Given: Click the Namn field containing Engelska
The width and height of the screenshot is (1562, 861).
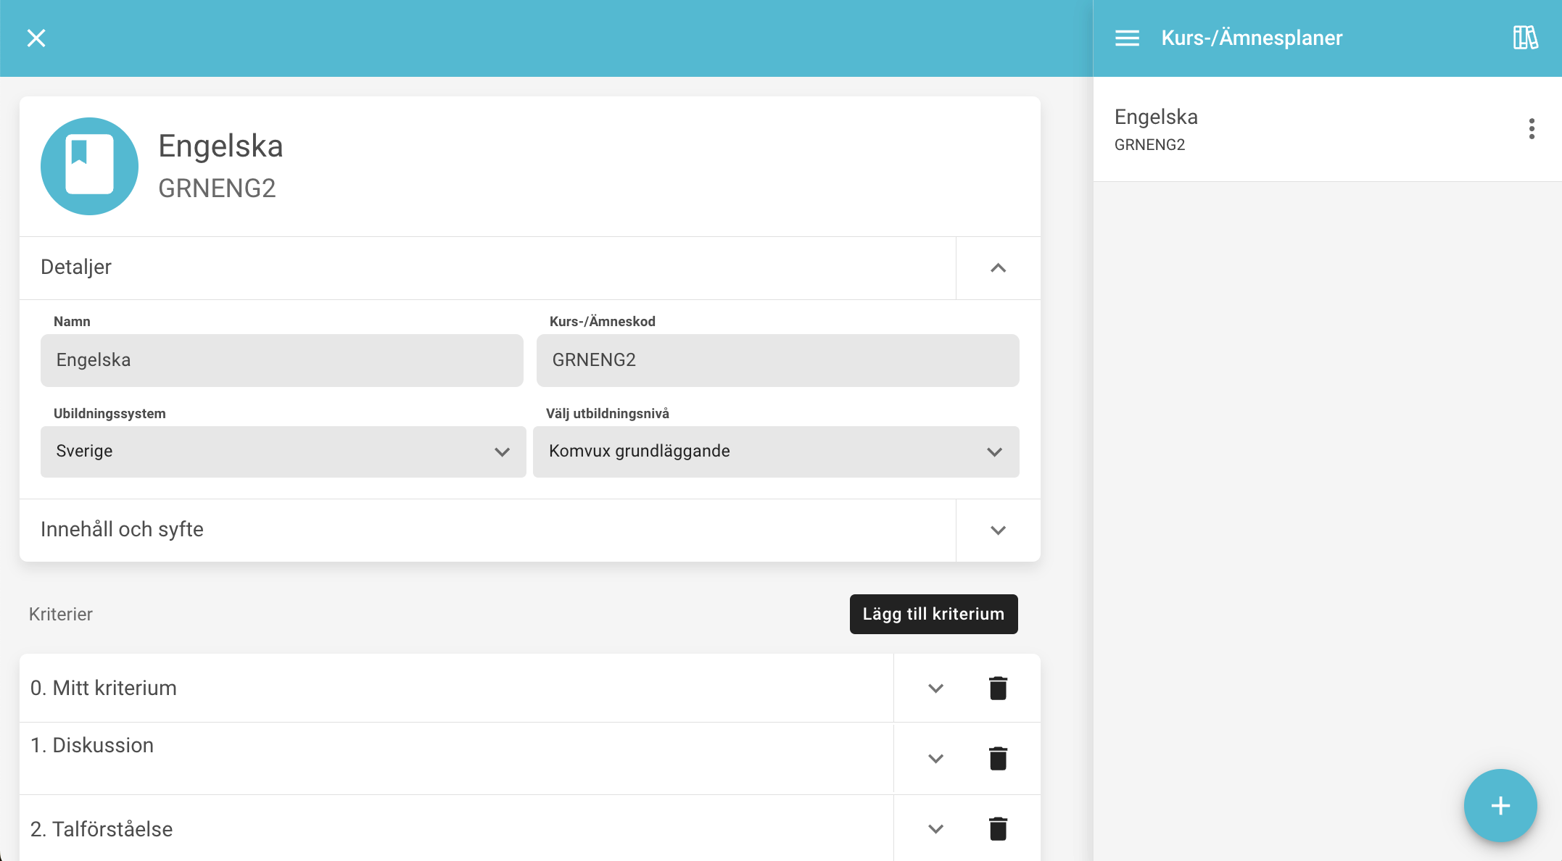Looking at the screenshot, I should click(281, 360).
